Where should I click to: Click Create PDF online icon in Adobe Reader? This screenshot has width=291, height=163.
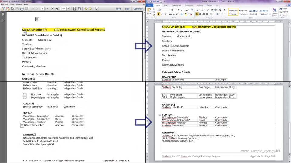(8, 9)
